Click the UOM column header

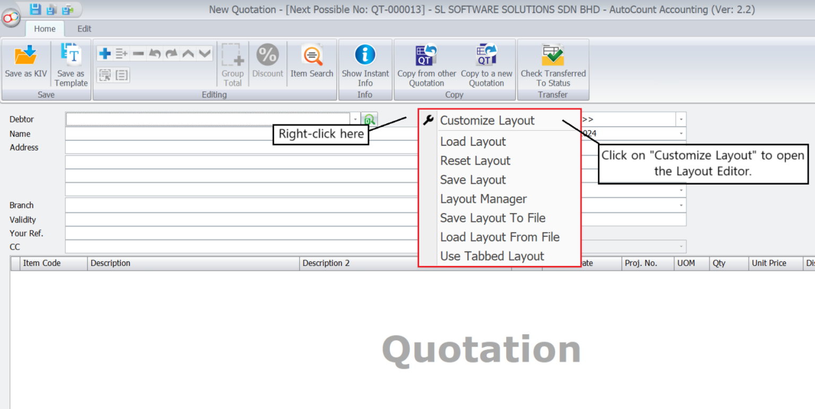pyautogui.click(x=691, y=263)
